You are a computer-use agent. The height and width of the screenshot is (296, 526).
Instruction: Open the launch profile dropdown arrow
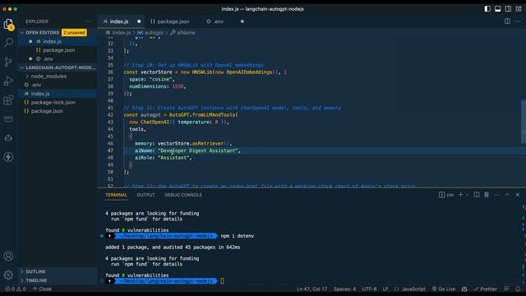pos(467,195)
